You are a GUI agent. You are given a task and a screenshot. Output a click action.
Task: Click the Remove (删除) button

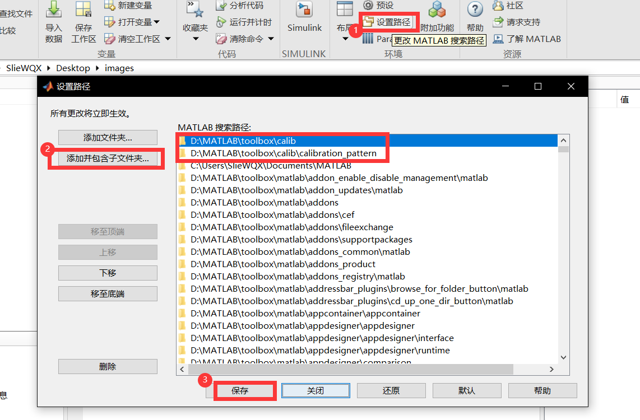(x=108, y=366)
